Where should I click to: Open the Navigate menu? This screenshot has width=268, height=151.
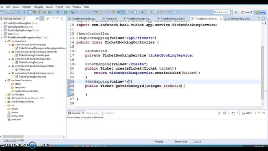coord(38,7)
